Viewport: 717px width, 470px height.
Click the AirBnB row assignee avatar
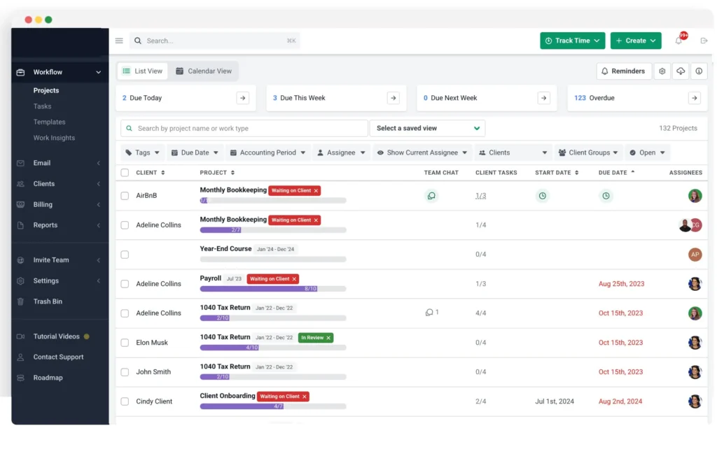click(695, 196)
